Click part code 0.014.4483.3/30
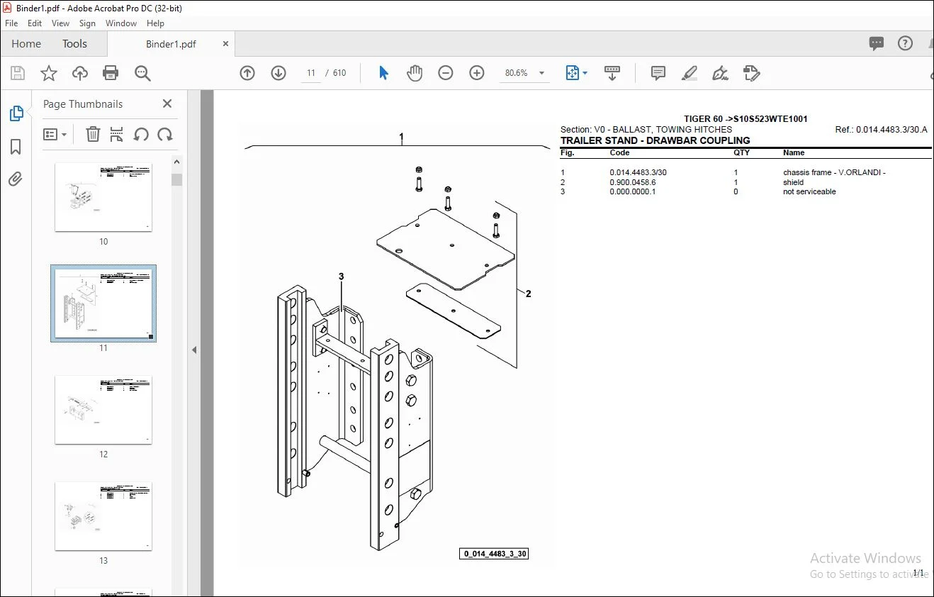This screenshot has width=934, height=597. (x=638, y=172)
